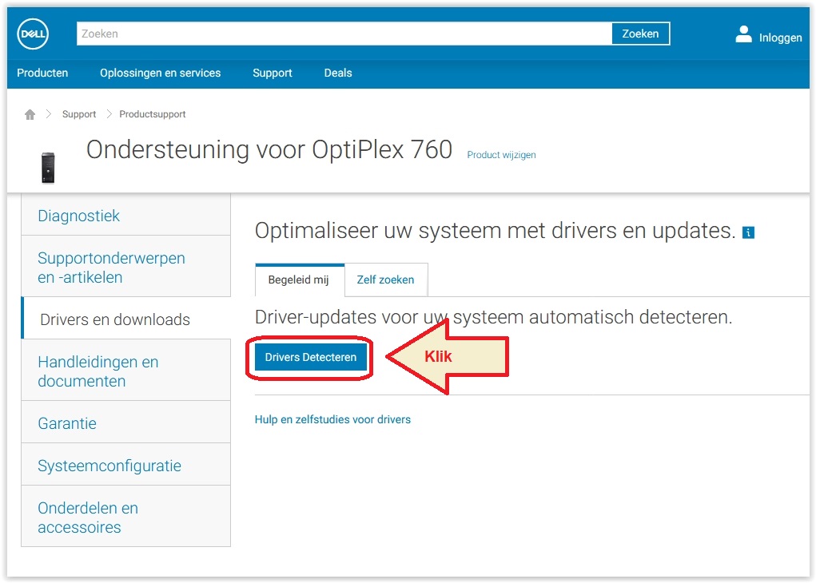
Task: Click the Product wijzigen link
Action: coord(501,154)
